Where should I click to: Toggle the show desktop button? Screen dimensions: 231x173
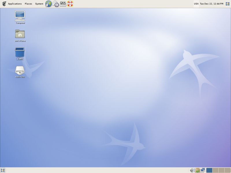3,170
